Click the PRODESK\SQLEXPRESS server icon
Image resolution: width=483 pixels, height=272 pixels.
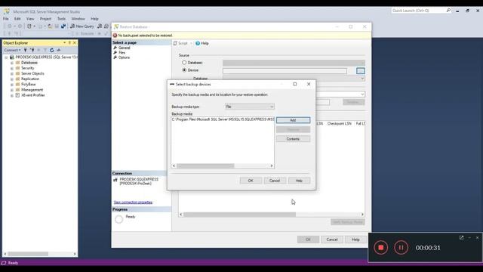coord(12,57)
